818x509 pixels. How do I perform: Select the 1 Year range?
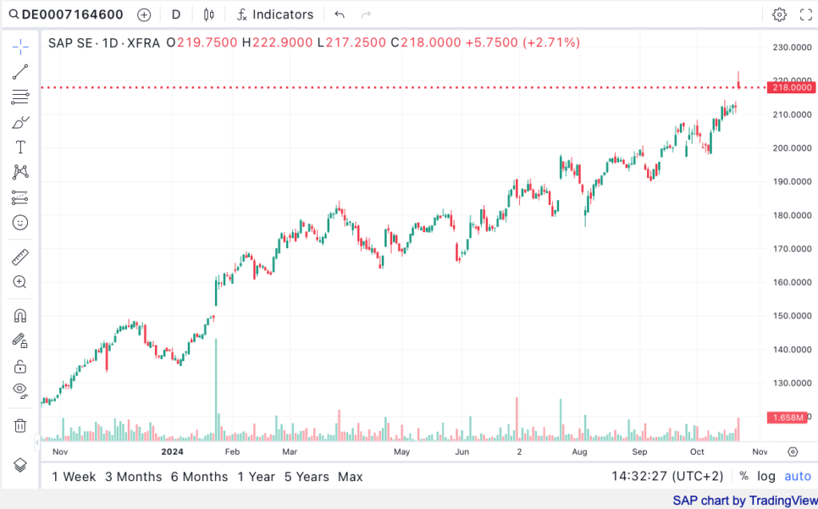point(256,477)
